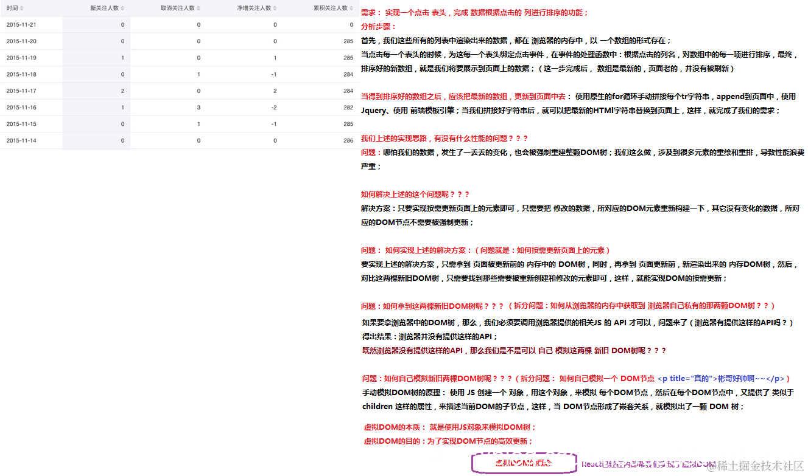This screenshot has height=476, width=808.
Task: Click the sort arrows beside 净增关注人数 header
Action: [x=275, y=8]
